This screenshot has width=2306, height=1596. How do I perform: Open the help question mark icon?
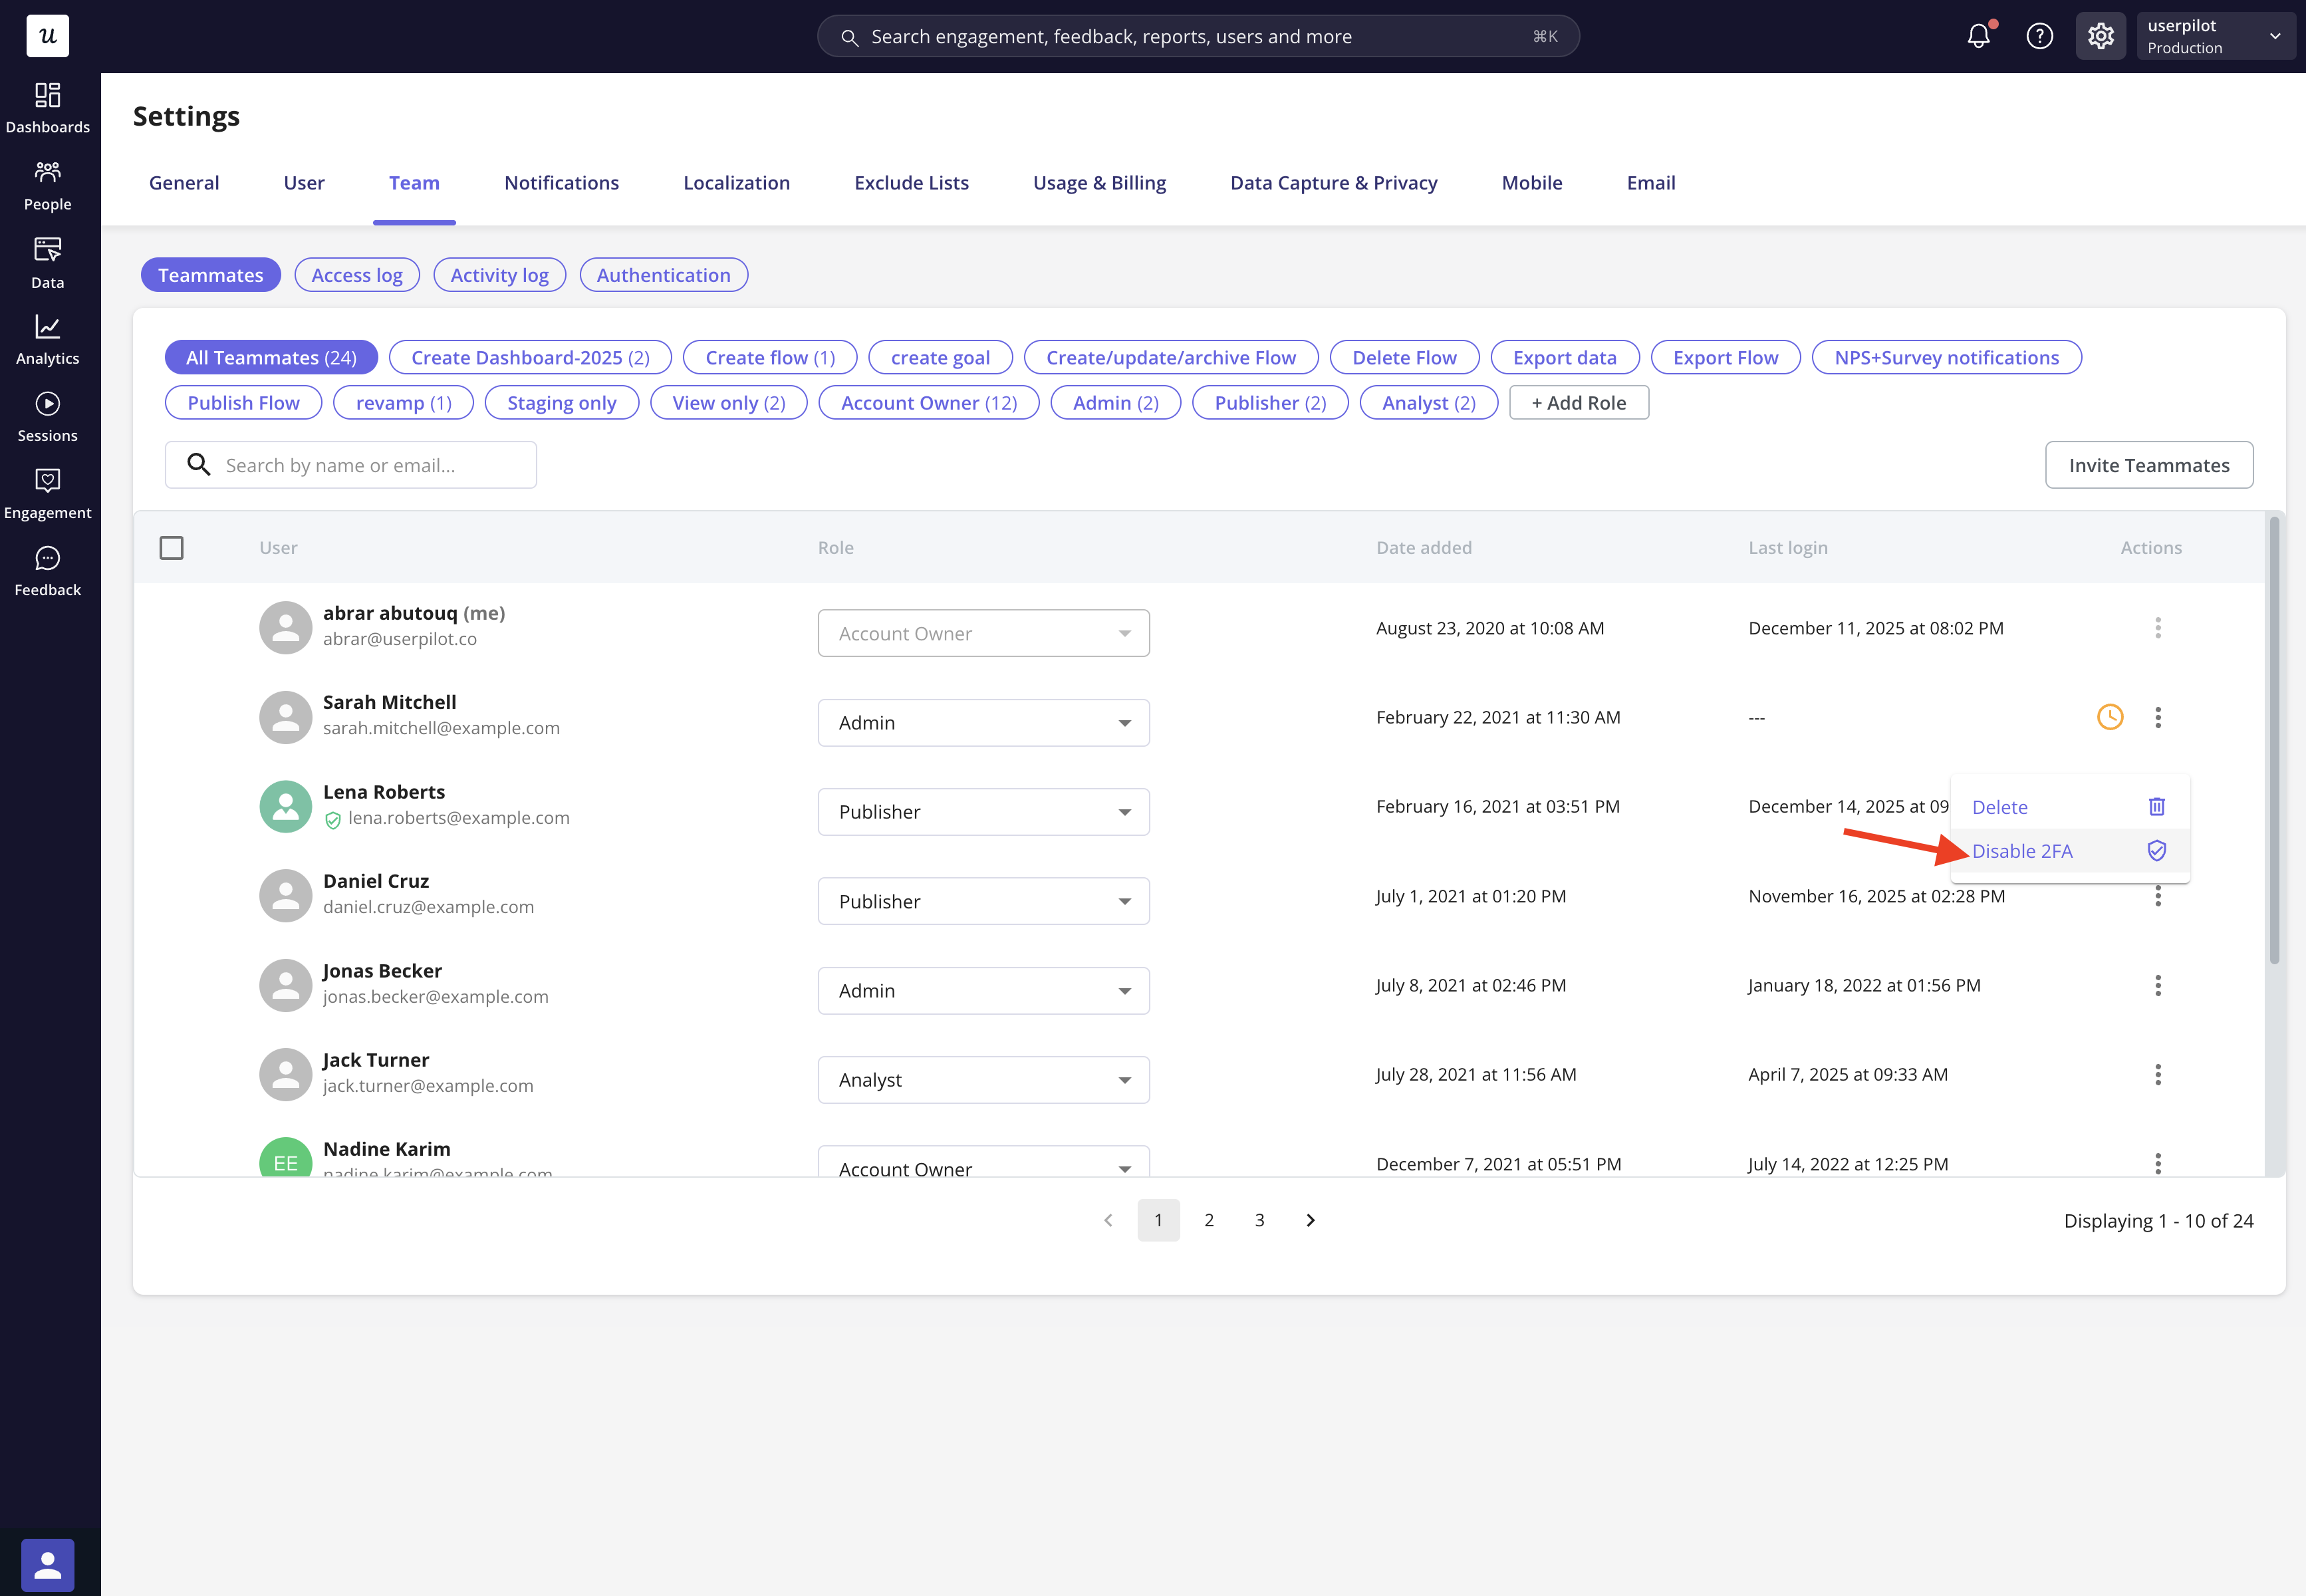2039,37
